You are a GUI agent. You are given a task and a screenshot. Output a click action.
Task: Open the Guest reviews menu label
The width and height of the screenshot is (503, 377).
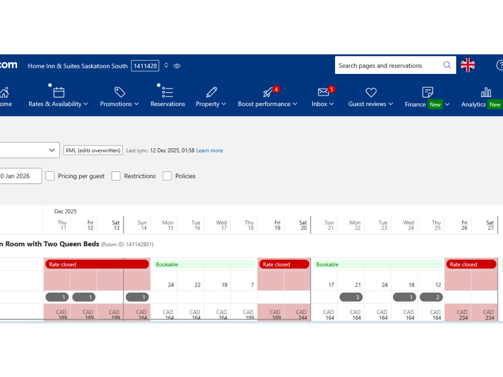point(367,104)
